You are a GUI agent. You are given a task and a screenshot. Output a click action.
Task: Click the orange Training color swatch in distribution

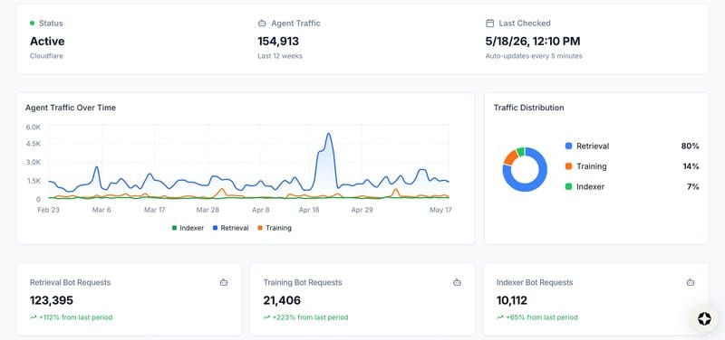568,166
